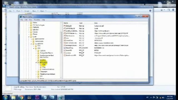Viewport: 178px width, 100px height.
Task: Click the Windows Start button
Action: 5,97
